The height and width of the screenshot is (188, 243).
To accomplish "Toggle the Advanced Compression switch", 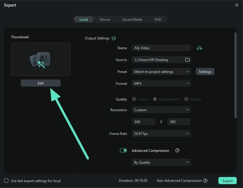I will point(123,150).
